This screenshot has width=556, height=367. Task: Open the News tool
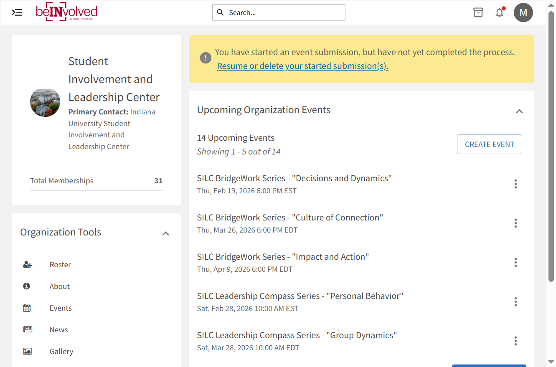pyautogui.click(x=58, y=330)
